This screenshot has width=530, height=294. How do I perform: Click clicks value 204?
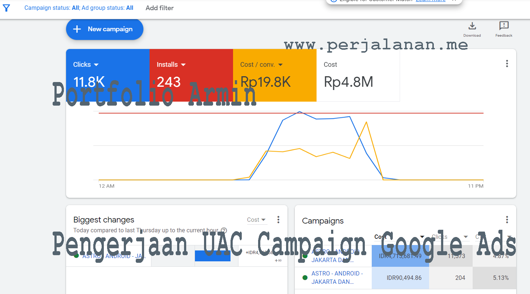(460, 278)
